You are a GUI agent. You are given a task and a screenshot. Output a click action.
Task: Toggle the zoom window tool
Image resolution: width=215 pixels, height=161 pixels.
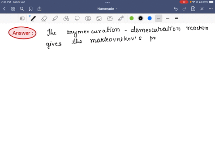click(22, 18)
